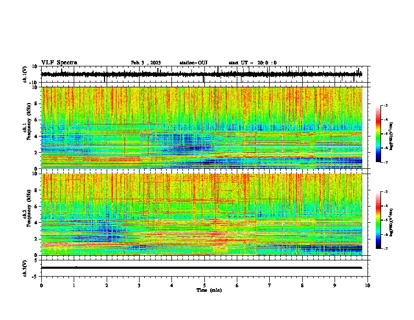Image resolution: width=414 pixels, height=320 pixels.
Task: Click the ch.3(V) axis label
Action: pyautogui.click(x=25, y=269)
